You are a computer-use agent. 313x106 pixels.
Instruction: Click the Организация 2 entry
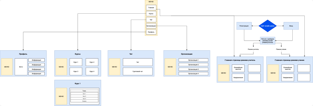pos(193,65)
